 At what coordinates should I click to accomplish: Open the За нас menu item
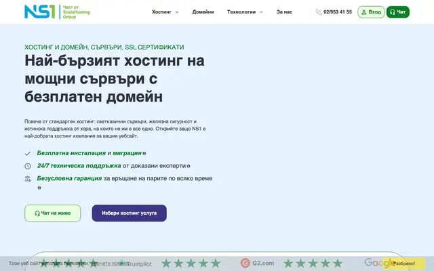pos(284,12)
